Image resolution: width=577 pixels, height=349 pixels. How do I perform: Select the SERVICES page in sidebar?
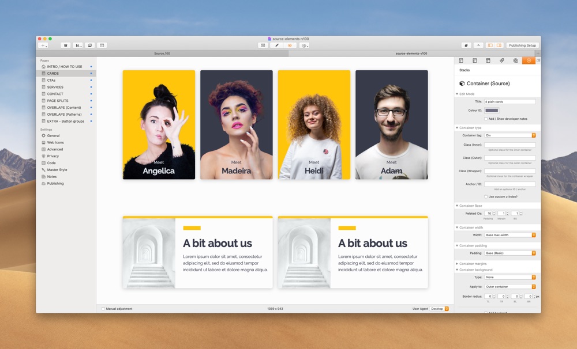coord(55,87)
